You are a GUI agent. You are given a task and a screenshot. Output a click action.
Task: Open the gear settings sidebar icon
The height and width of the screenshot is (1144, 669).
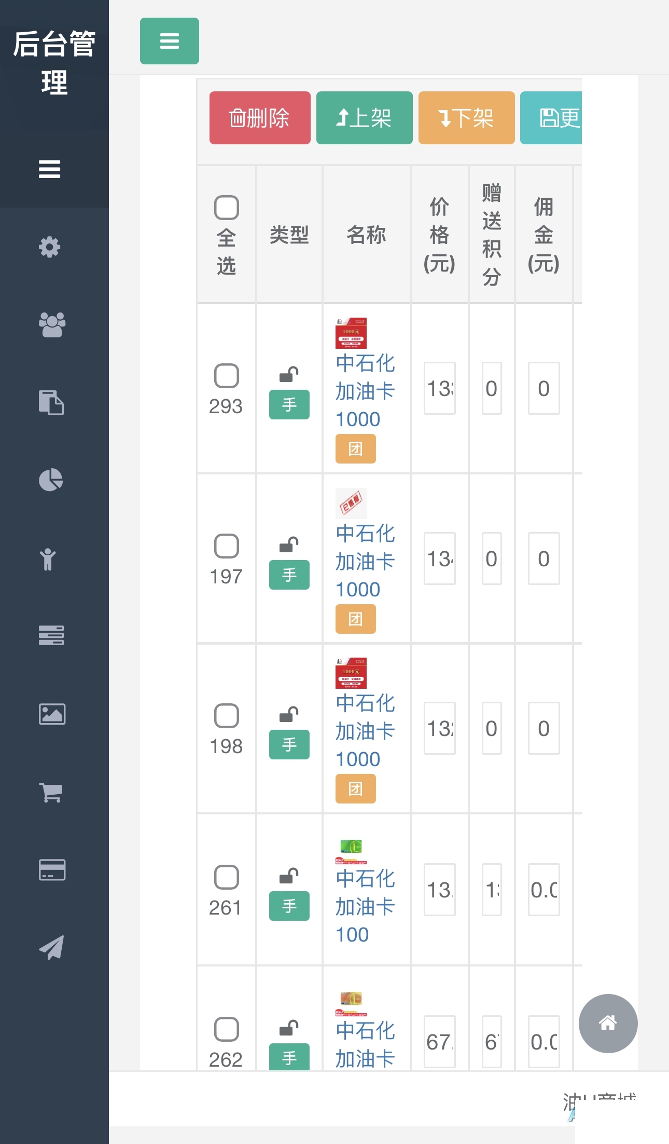(x=50, y=247)
